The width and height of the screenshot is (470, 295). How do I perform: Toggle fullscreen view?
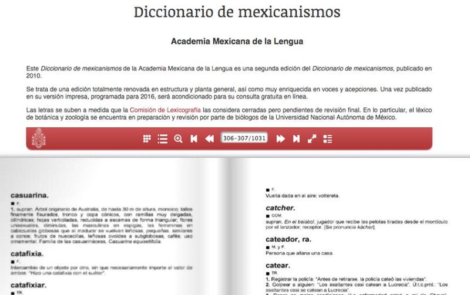click(x=312, y=139)
